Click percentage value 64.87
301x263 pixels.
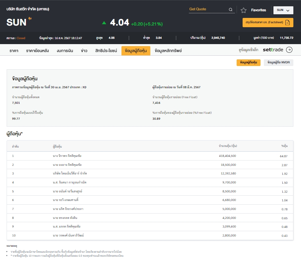click(283, 156)
